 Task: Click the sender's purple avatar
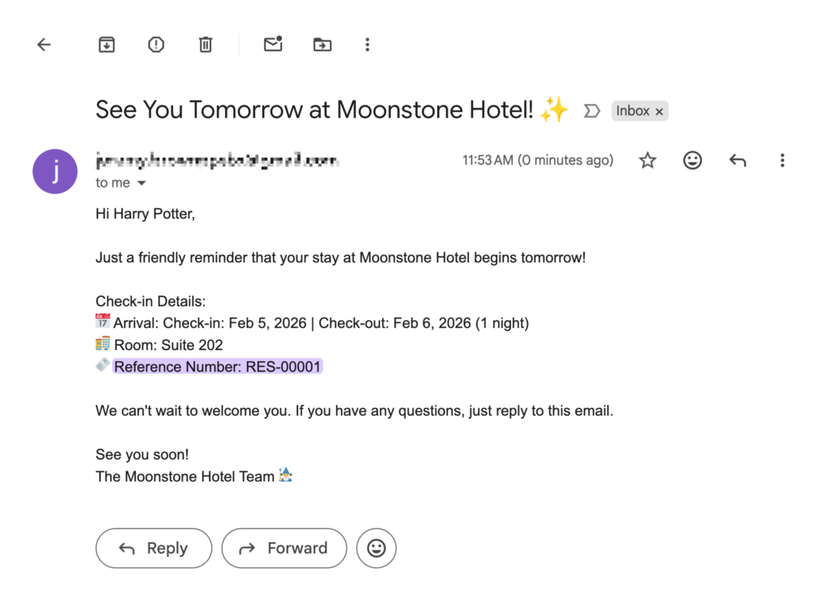54,171
